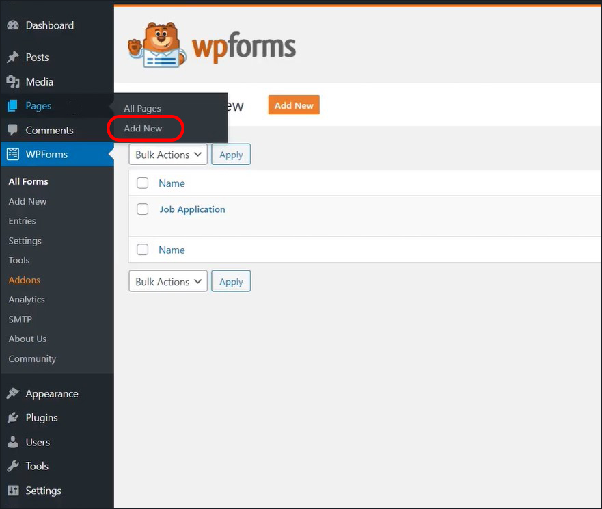This screenshot has width=602, height=509.
Task: Sort by Name in table header
Action: [172, 183]
